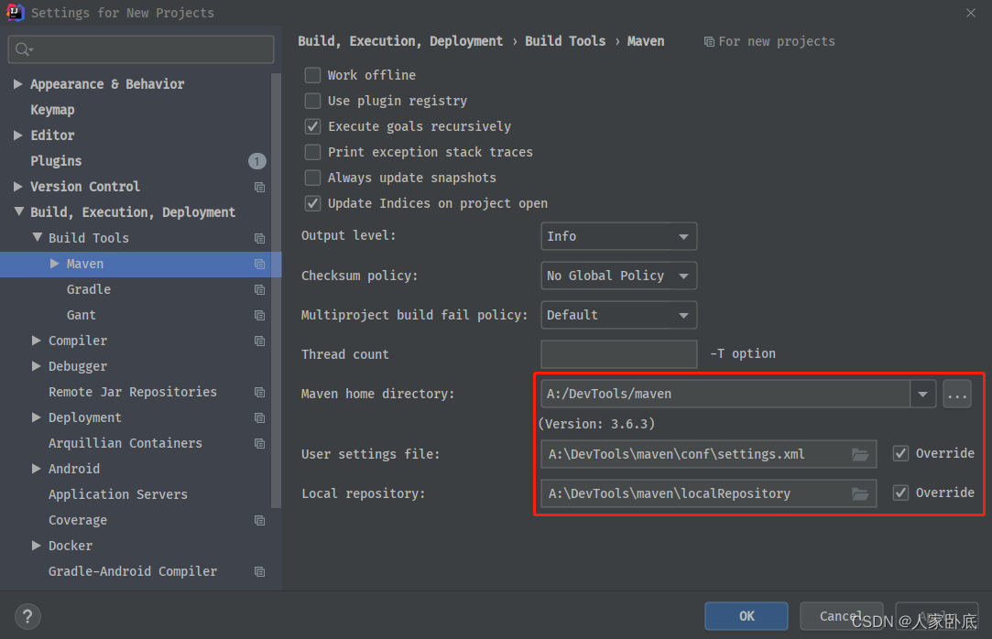Screen dimensions: 992x639
Task: Click Build, Execution, Deployment breadcrumb
Action: tap(400, 41)
